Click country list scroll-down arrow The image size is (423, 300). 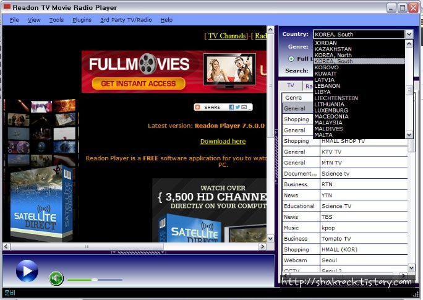click(x=409, y=135)
